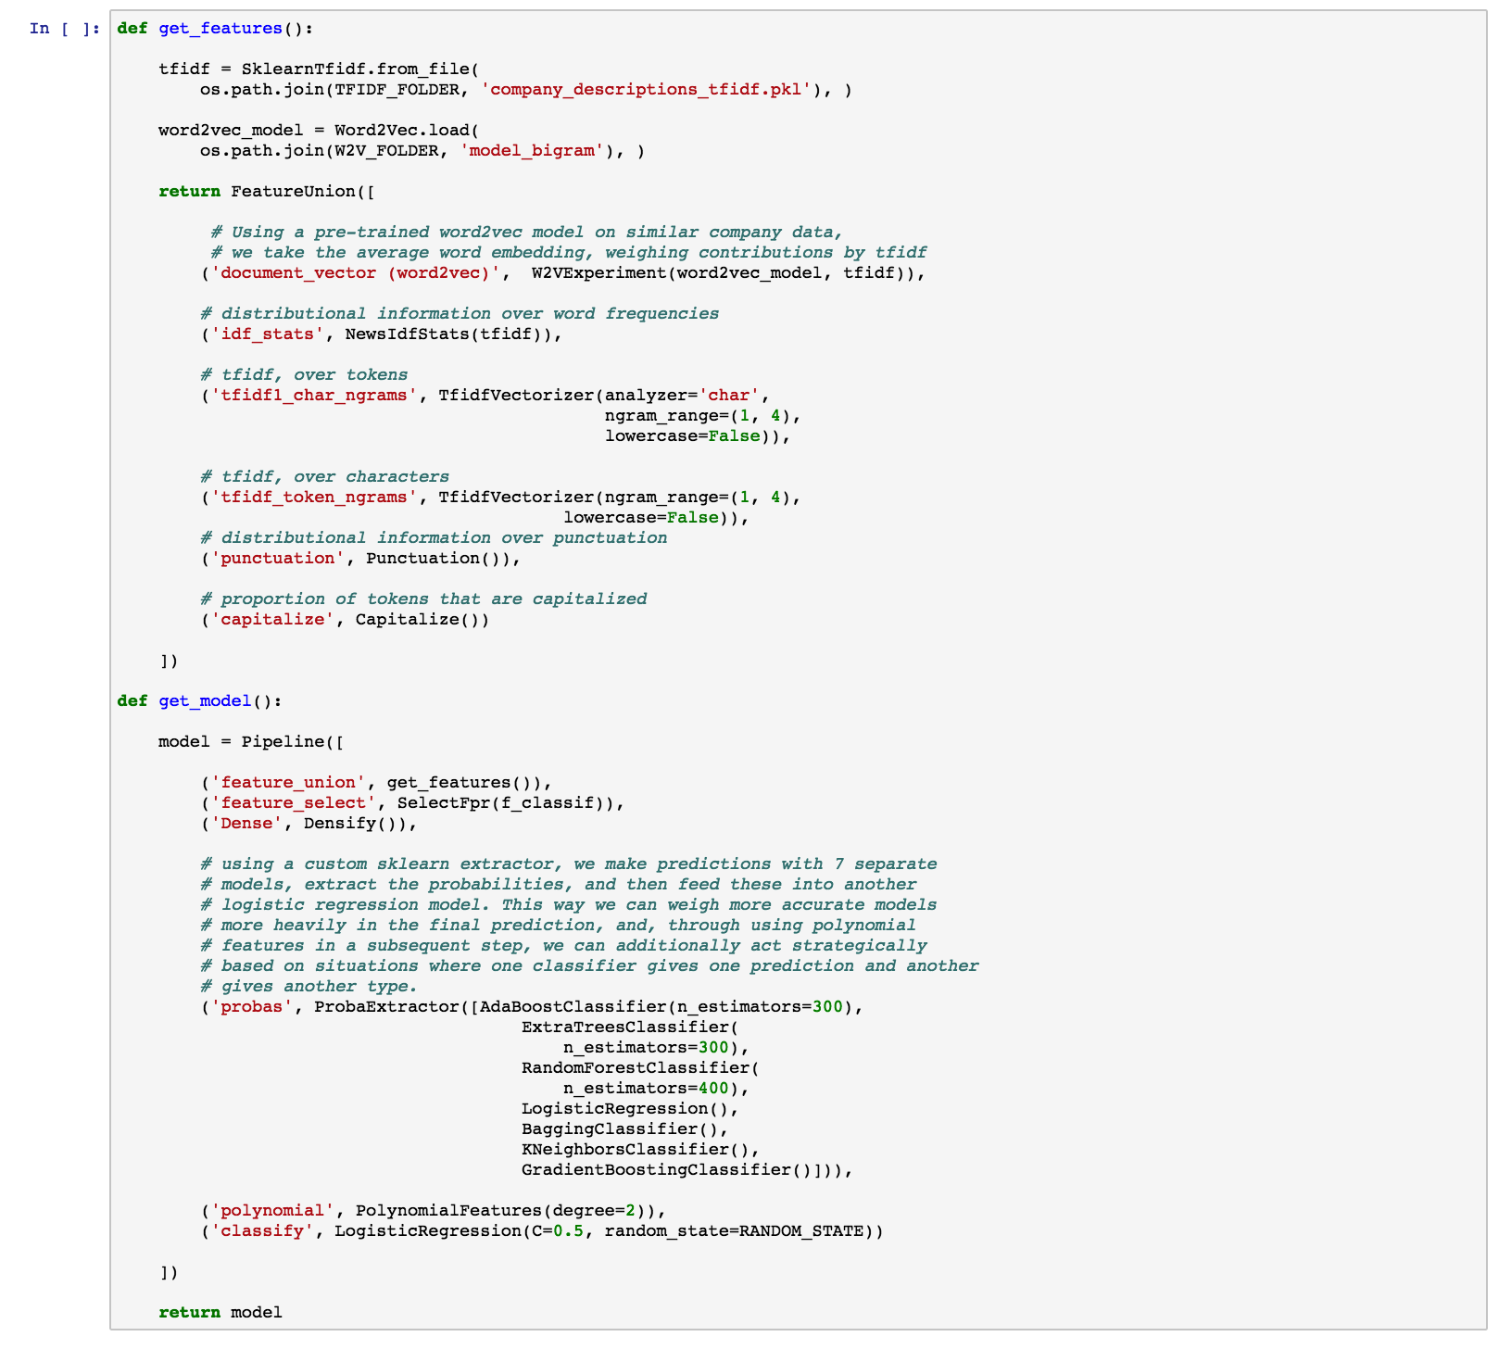The image size is (1499, 1349).
Task: Click the 'probas' string
Action: tap(251, 1006)
